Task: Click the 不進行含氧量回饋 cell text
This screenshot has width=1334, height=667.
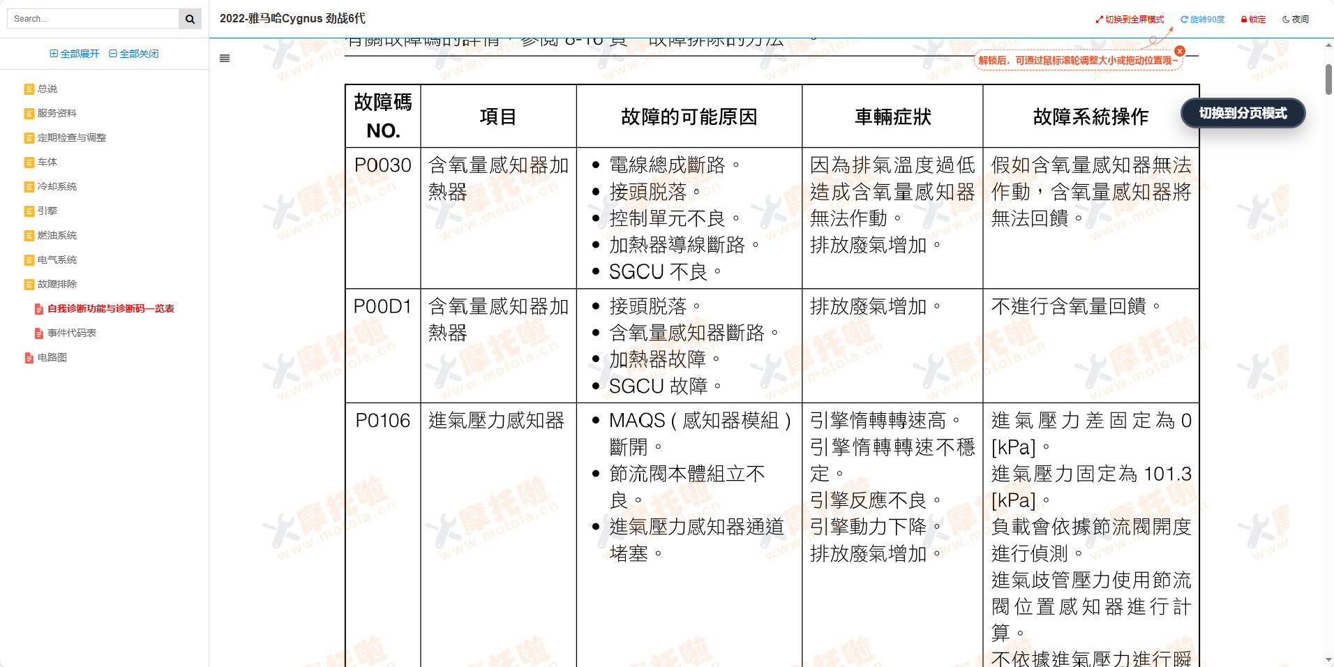Action: point(1077,306)
